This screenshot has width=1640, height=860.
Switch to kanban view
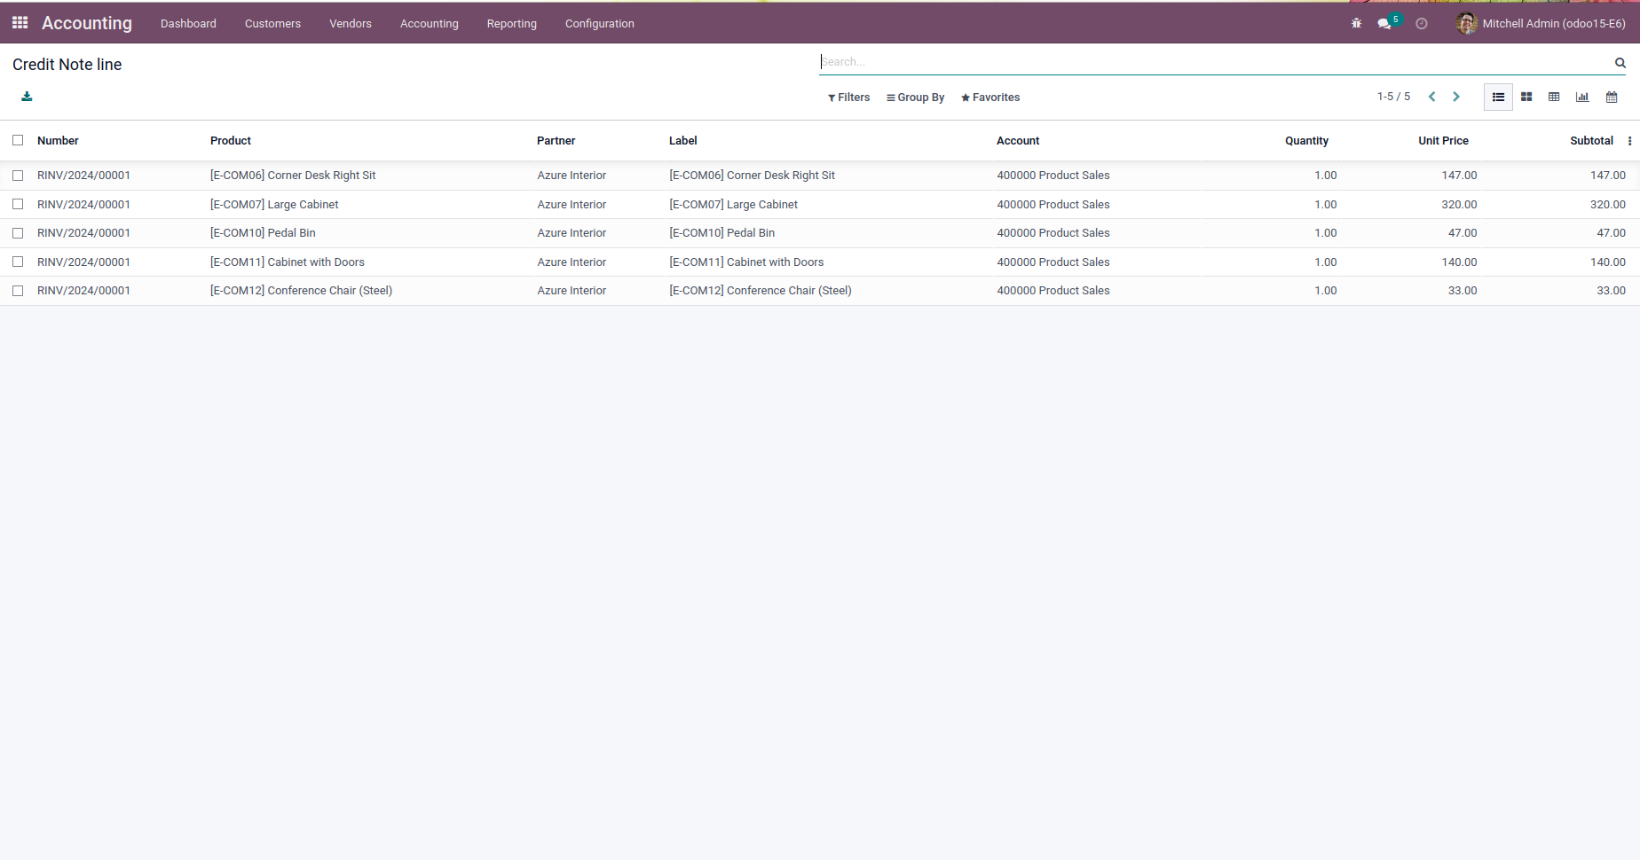click(1526, 97)
